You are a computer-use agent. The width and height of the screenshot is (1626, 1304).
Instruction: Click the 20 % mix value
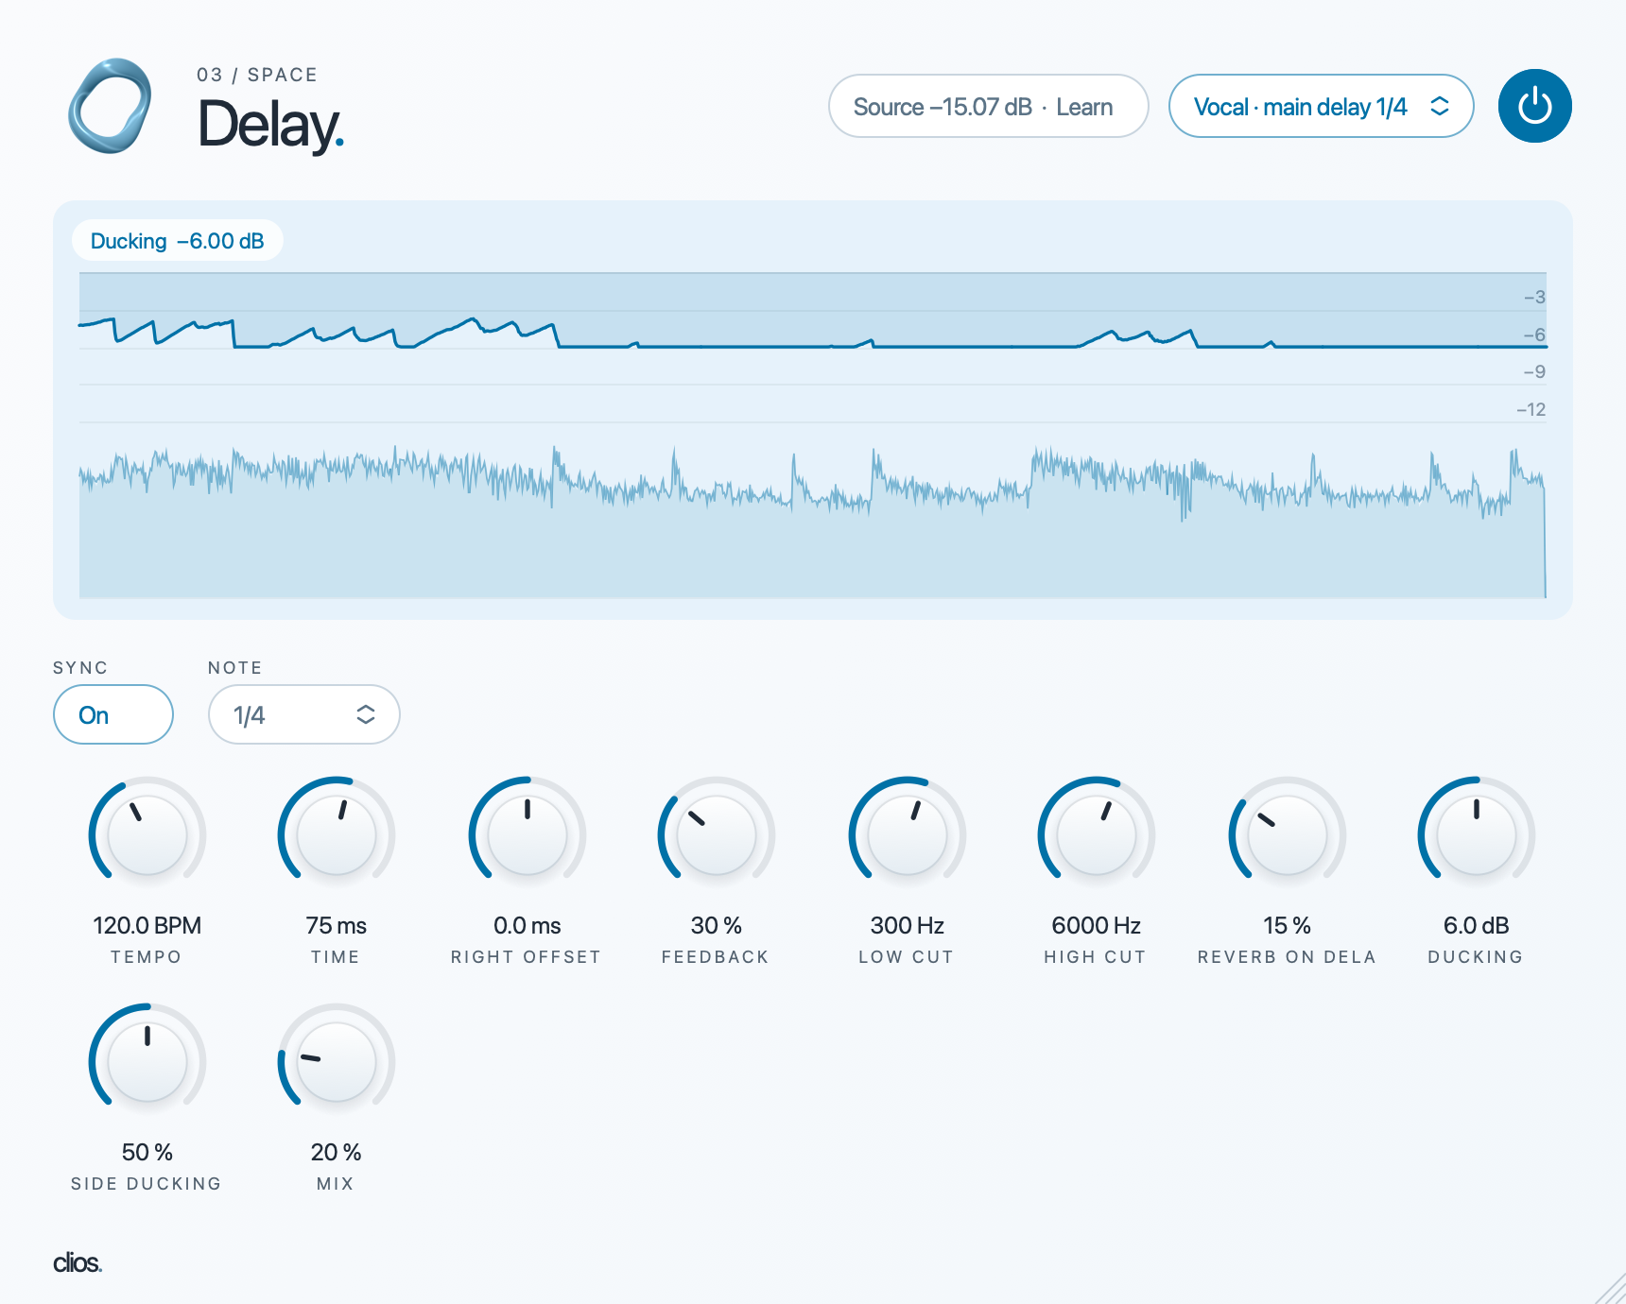point(337,1152)
